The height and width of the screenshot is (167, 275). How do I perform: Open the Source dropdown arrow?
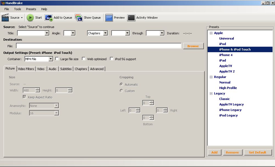click(22, 18)
